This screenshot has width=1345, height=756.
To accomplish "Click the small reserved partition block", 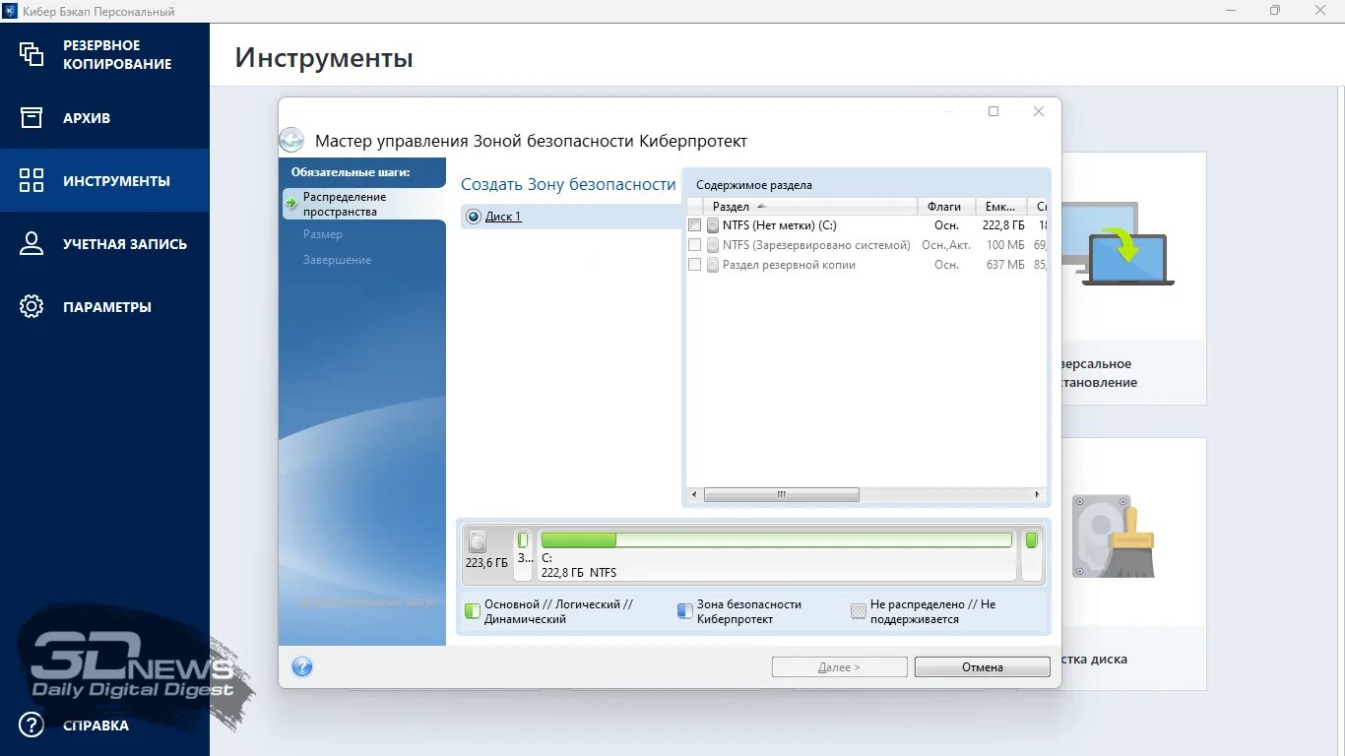I will 523,554.
